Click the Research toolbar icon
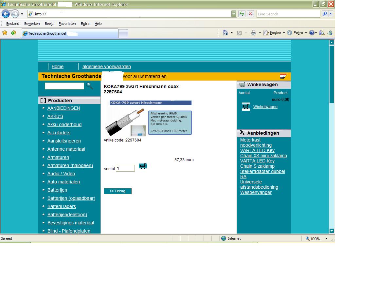Viewport: 377px width, 283px height. [x=322, y=33]
